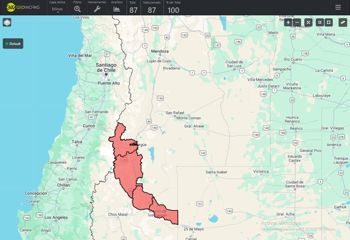Click the GeoWorks logo
350x240 pixels.
click(23, 7)
